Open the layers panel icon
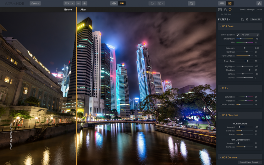The image size is (264, 165). 225,10
